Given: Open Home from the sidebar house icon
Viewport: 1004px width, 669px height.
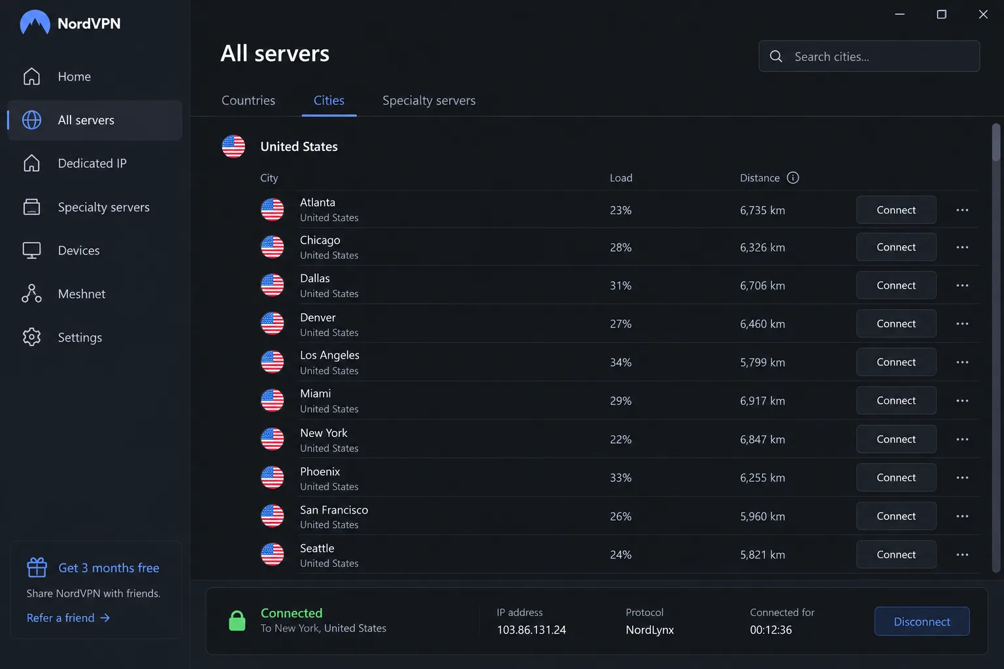Looking at the screenshot, I should pyautogui.click(x=31, y=76).
